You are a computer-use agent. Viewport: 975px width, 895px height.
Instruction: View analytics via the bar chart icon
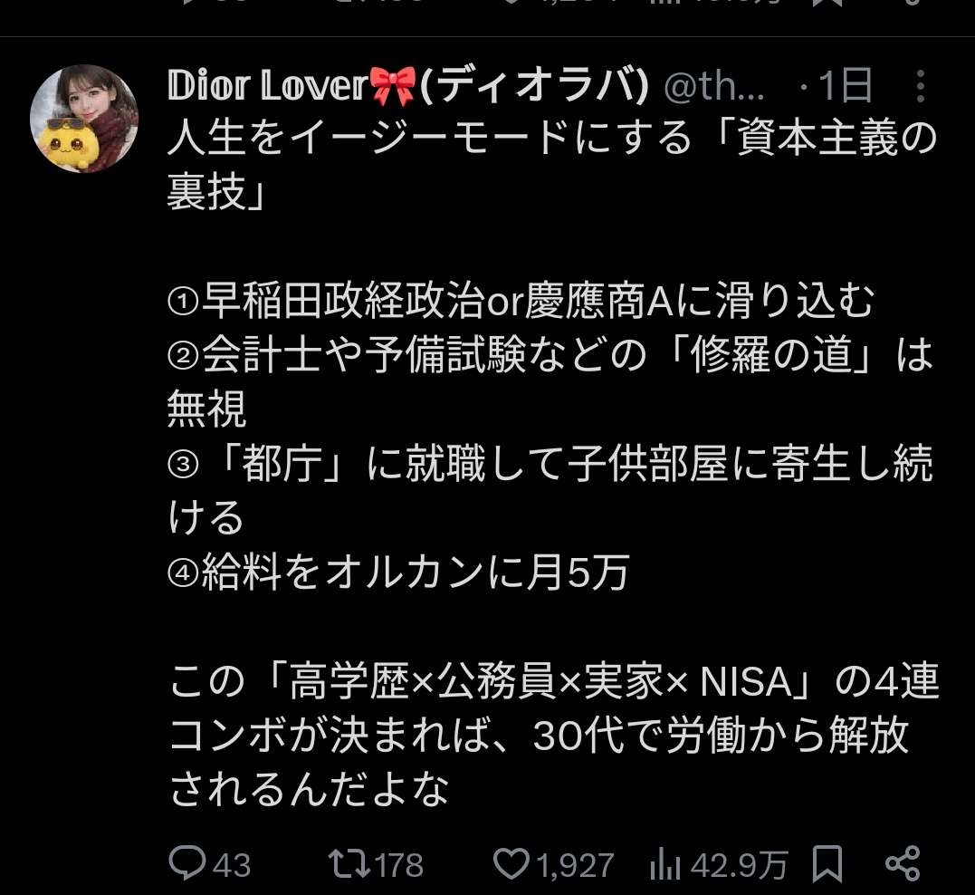click(665, 865)
